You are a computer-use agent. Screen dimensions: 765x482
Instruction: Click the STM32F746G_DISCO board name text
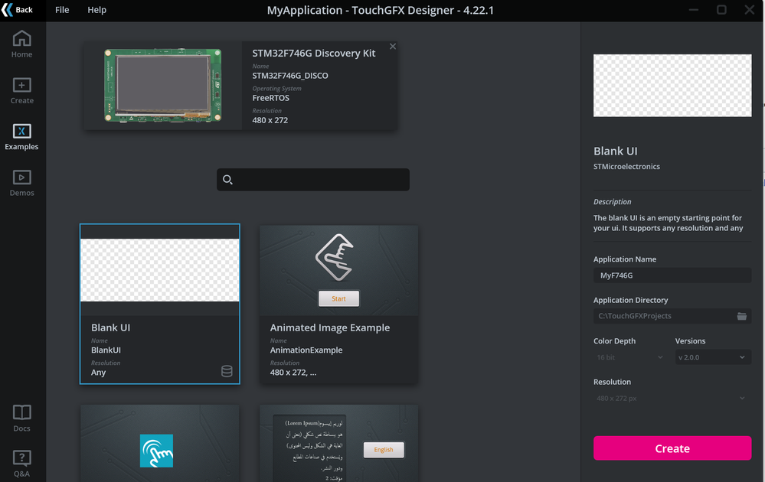click(289, 76)
